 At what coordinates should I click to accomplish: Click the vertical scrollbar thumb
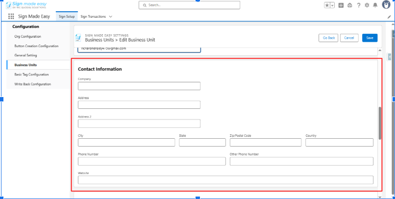click(380, 123)
